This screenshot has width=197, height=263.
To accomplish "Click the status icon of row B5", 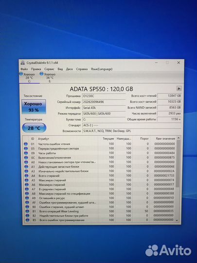I will (27, 220).
